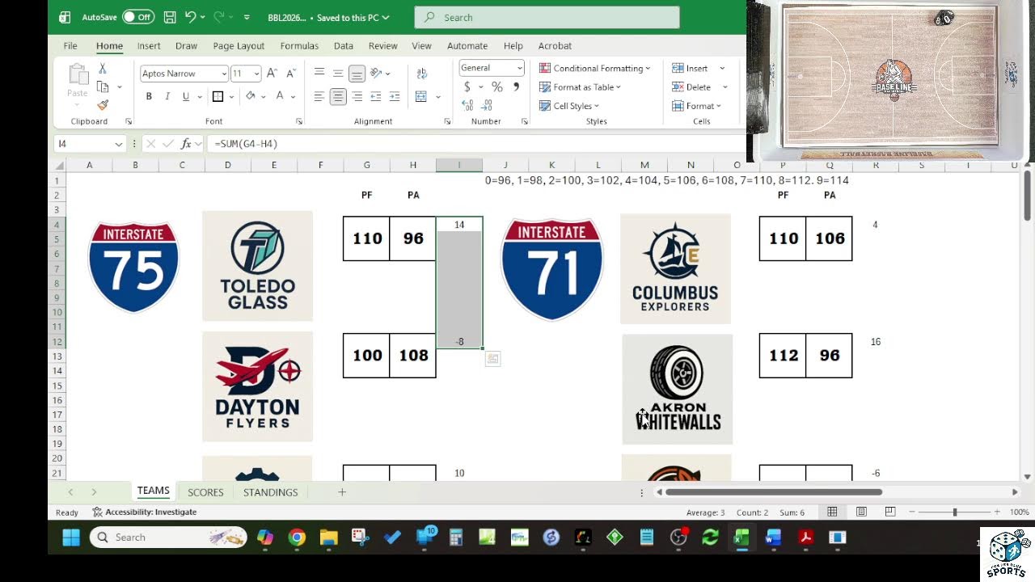Click the Auto Fill Options button
This screenshot has height=582, width=1035.
click(492, 359)
